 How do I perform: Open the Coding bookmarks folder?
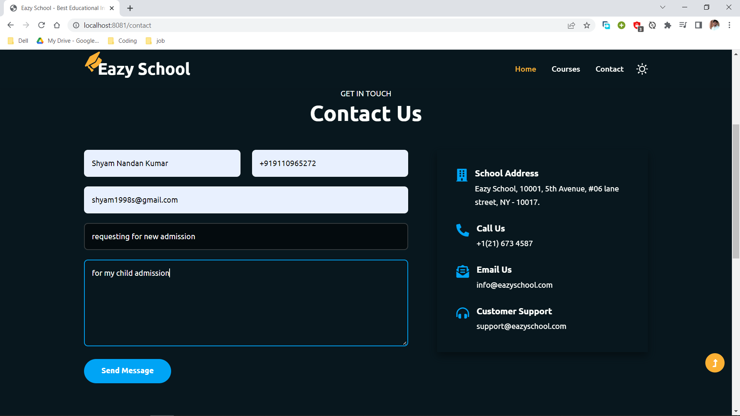(122, 40)
